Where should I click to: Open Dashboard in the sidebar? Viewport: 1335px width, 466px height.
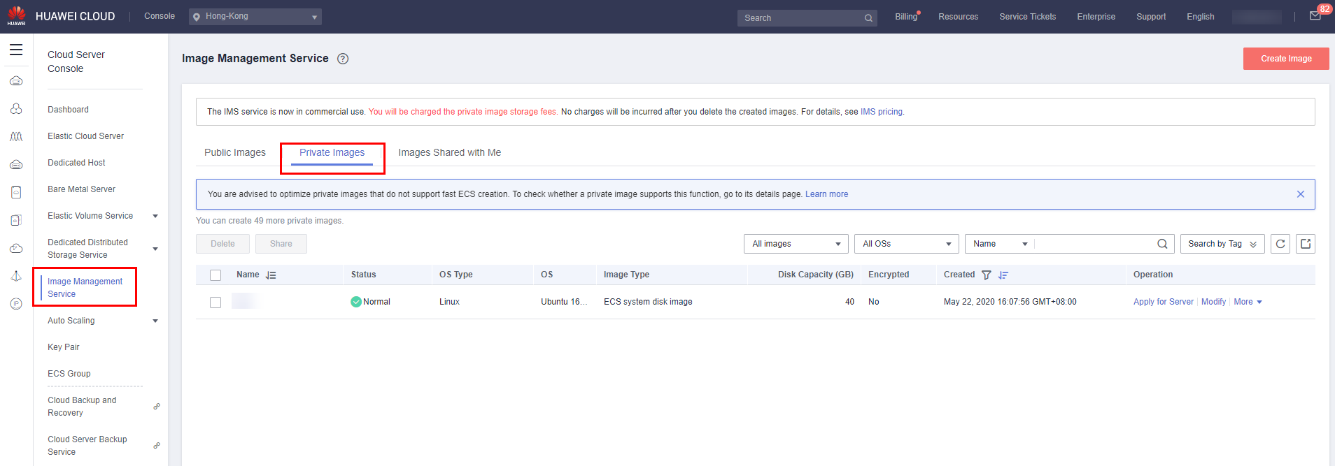69,110
